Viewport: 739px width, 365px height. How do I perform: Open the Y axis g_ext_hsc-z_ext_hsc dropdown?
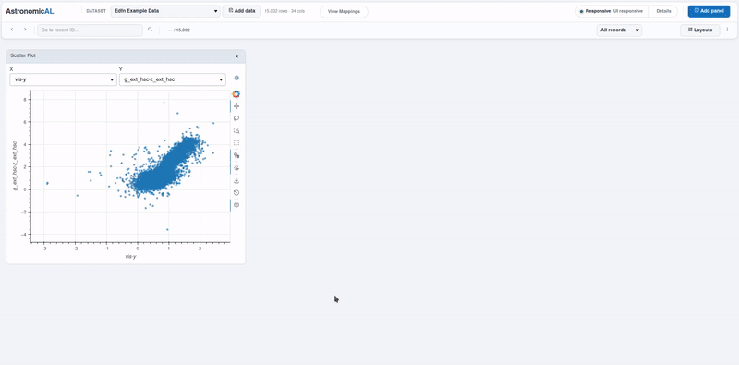173,79
